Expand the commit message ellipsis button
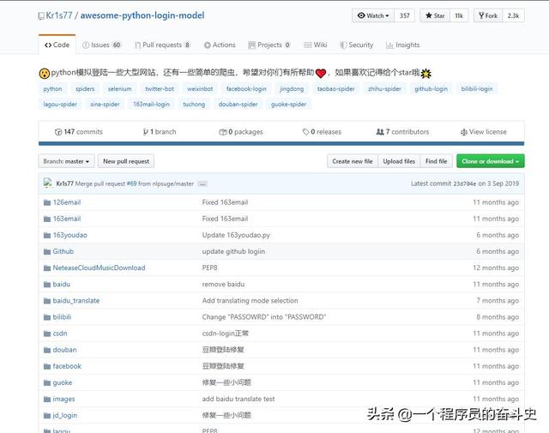 [202, 183]
